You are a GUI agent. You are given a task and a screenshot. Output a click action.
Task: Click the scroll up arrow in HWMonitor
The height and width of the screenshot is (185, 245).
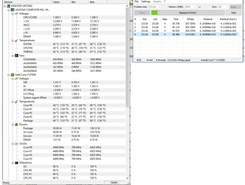click(x=127, y=6)
